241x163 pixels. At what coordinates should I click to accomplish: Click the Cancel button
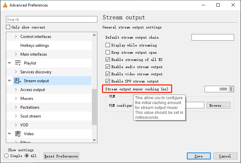[x=225, y=156]
